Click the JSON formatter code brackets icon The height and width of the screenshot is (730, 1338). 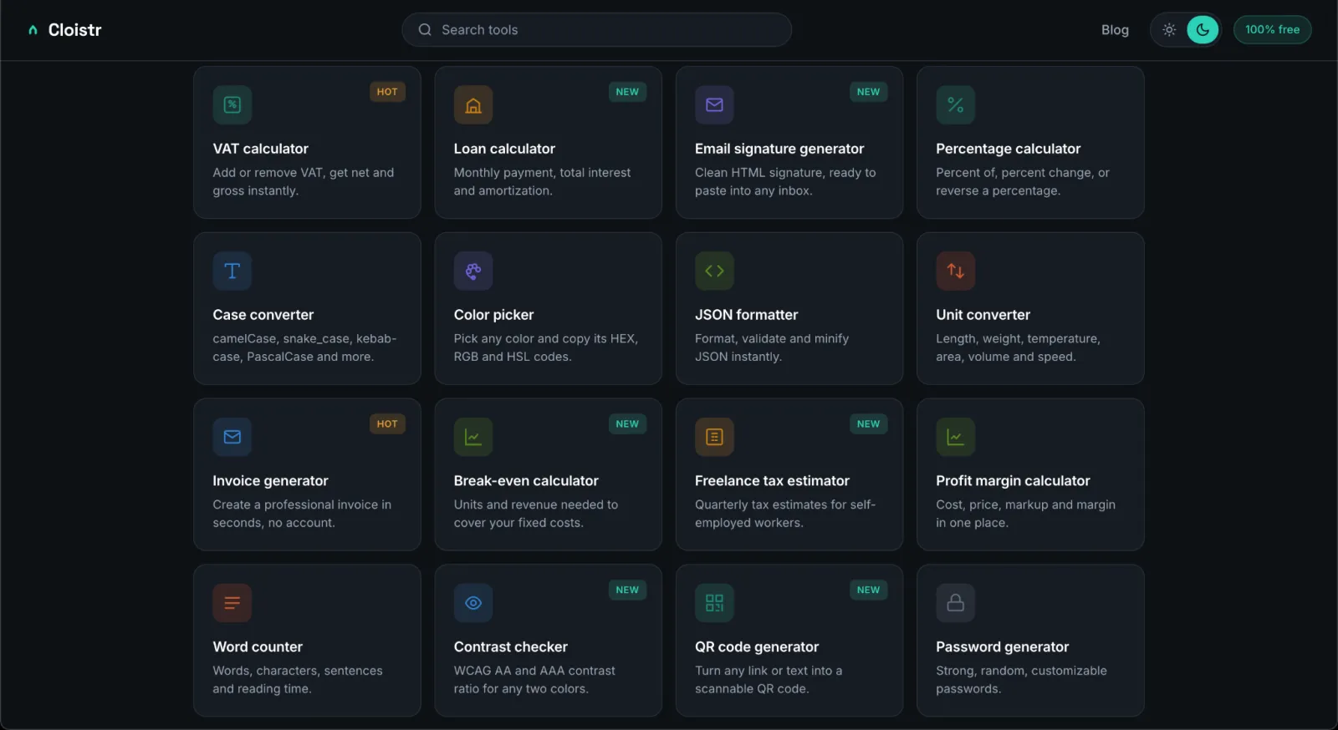pos(714,271)
